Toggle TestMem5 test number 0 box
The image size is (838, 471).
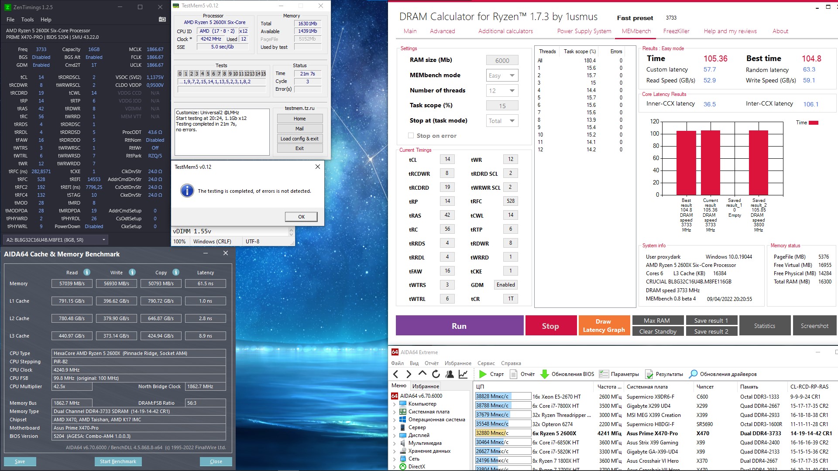(x=180, y=74)
